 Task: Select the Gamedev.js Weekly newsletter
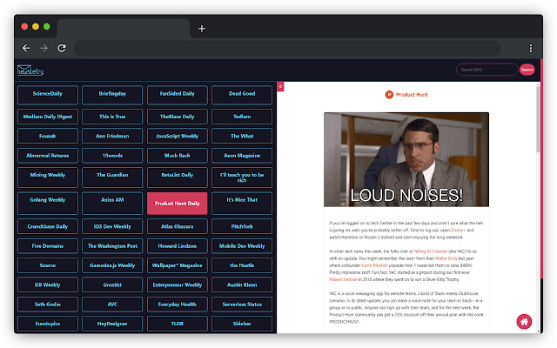tap(112, 265)
